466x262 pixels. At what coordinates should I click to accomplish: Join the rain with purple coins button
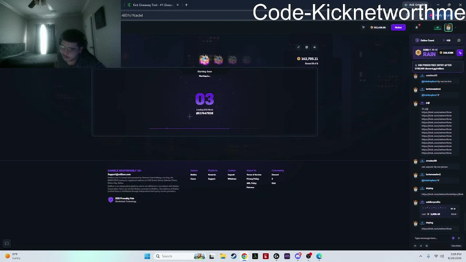pos(460,53)
